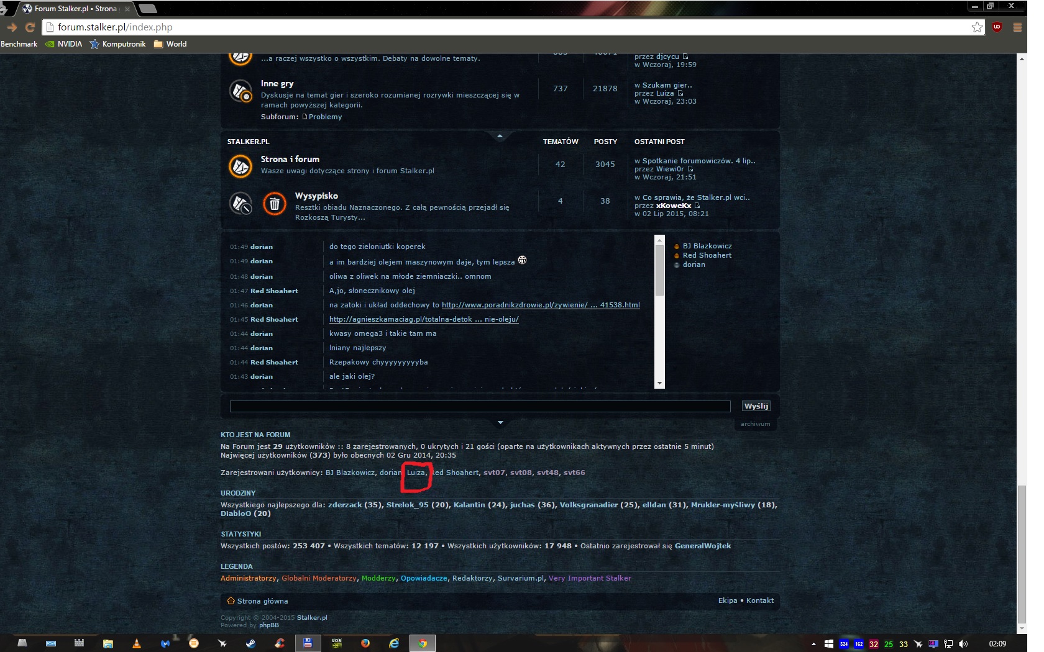Open registered user svt07's profile
Screen dimensions: 1044x652
495,473
